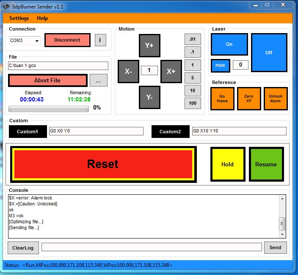298x275 pixels.
Task: Click the '$X >error: Alarm lock' console line
Action: [x=30, y=198]
